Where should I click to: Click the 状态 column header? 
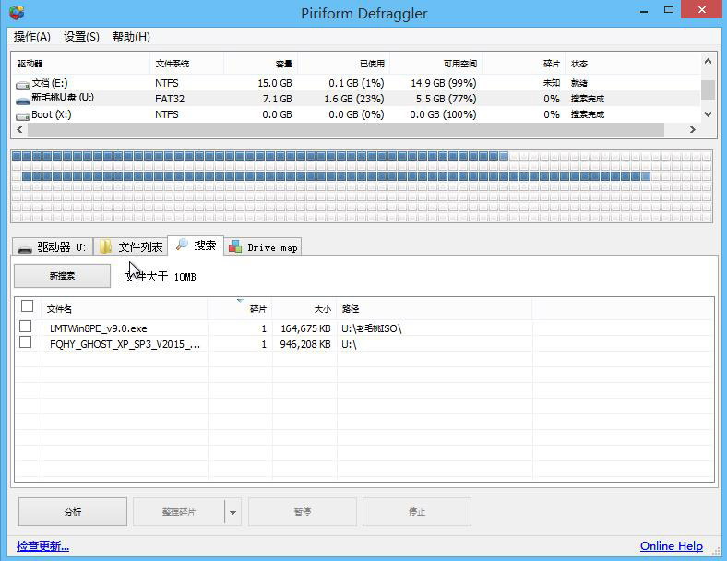(x=632, y=64)
